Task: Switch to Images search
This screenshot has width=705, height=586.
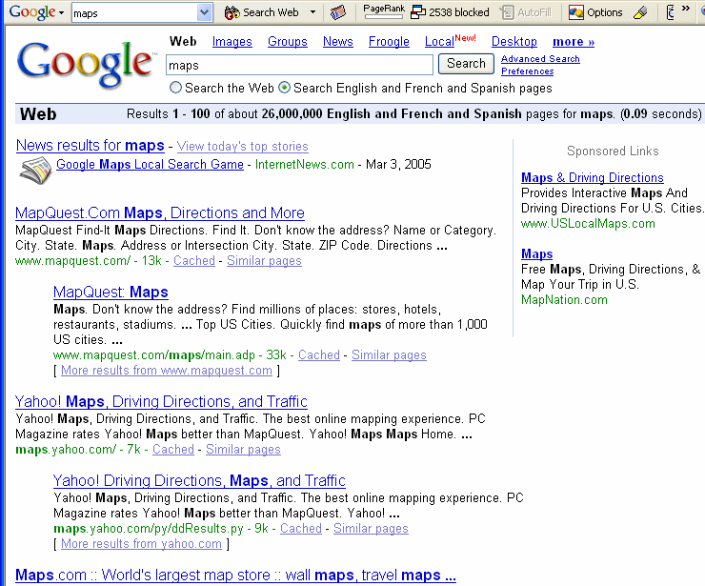Action: (232, 41)
